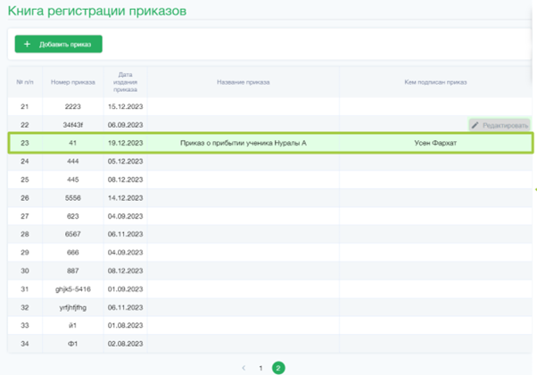Click the № п/п column header
The width and height of the screenshot is (537, 375).
coord(25,82)
